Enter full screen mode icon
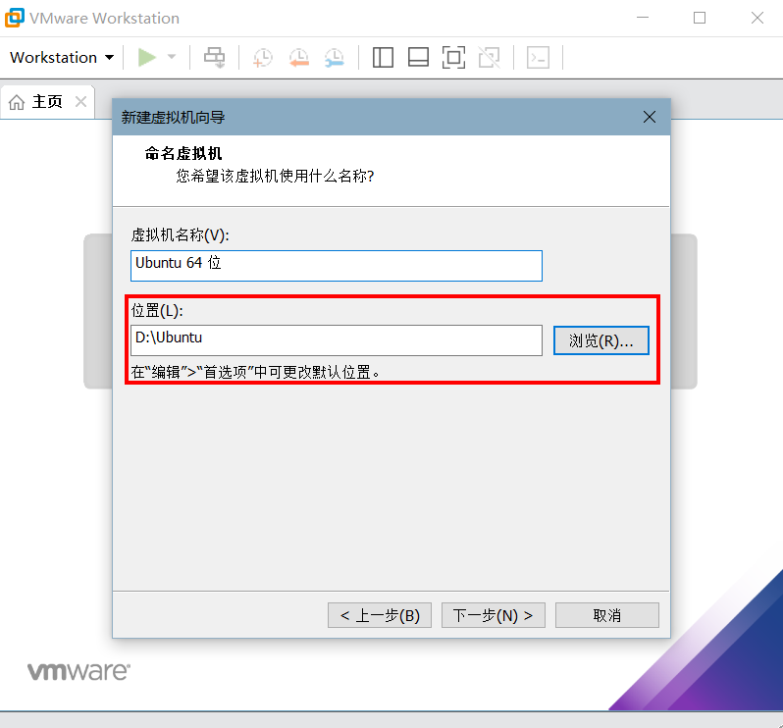The width and height of the screenshot is (783, 728). point(452,57)
